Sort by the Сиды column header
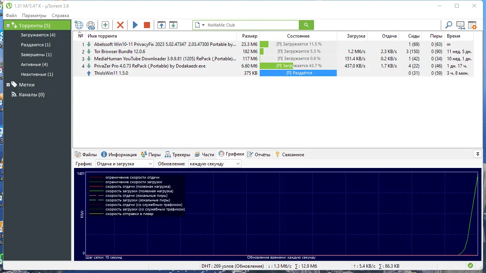This screenshot has width=486, height=273. [410, 36]
